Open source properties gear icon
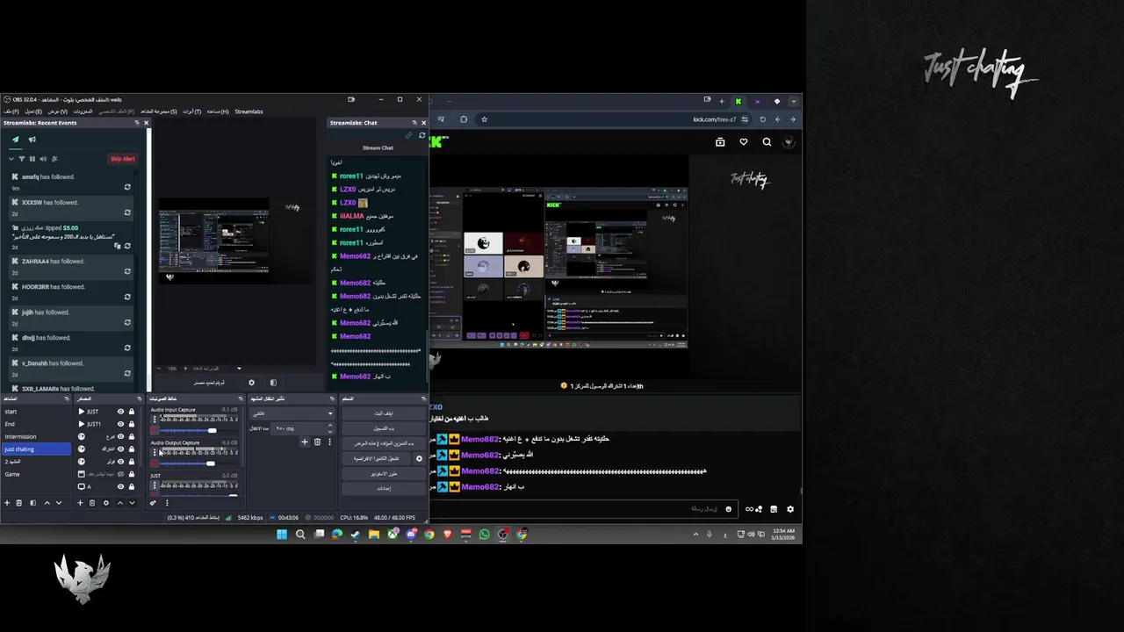1124x632 pixels. 106,503
